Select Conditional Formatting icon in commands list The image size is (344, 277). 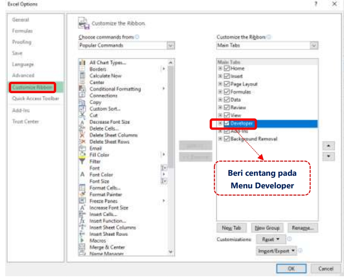[x=82, y=89]
